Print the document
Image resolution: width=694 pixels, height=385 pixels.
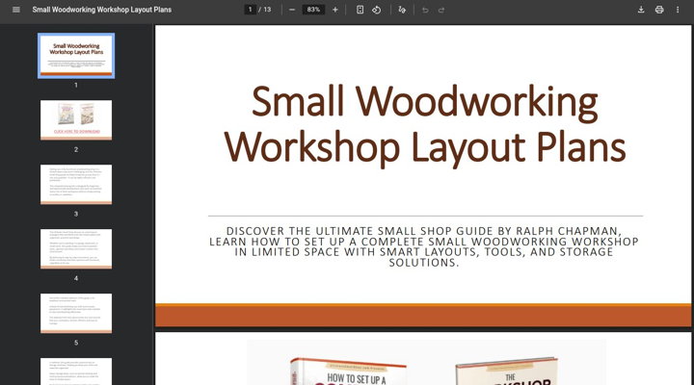659,10
